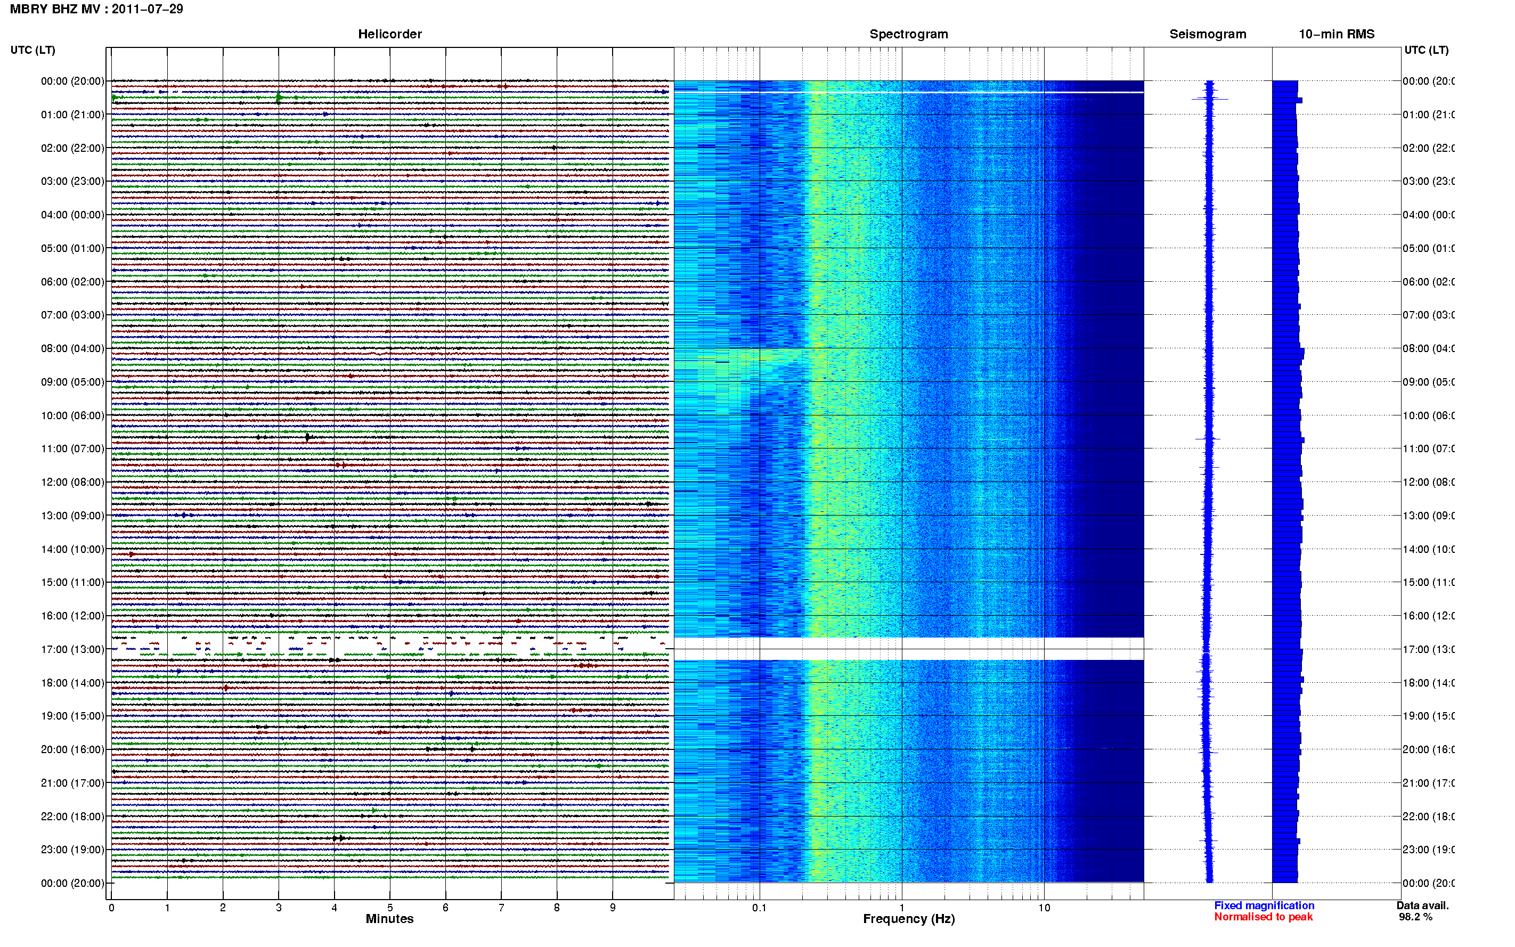Image resolution: width=1515 pixels, height=947 pixels.
Task: Click the left "13:00 (09:00)" time label
Action: pos(72,516)
